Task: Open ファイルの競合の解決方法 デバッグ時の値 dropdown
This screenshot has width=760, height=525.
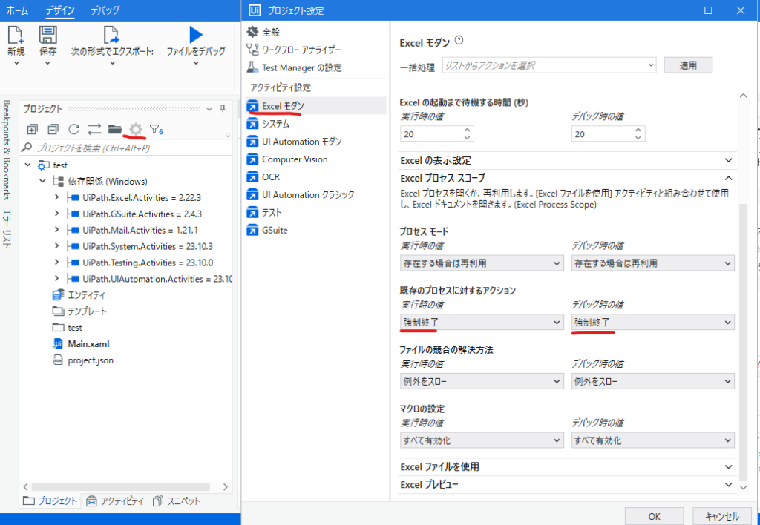Action: tap(653, 382)
